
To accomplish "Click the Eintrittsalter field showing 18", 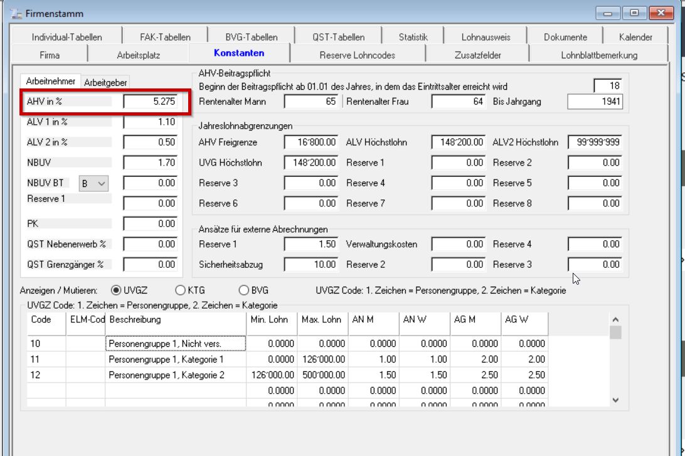I will tap(608, 85).
